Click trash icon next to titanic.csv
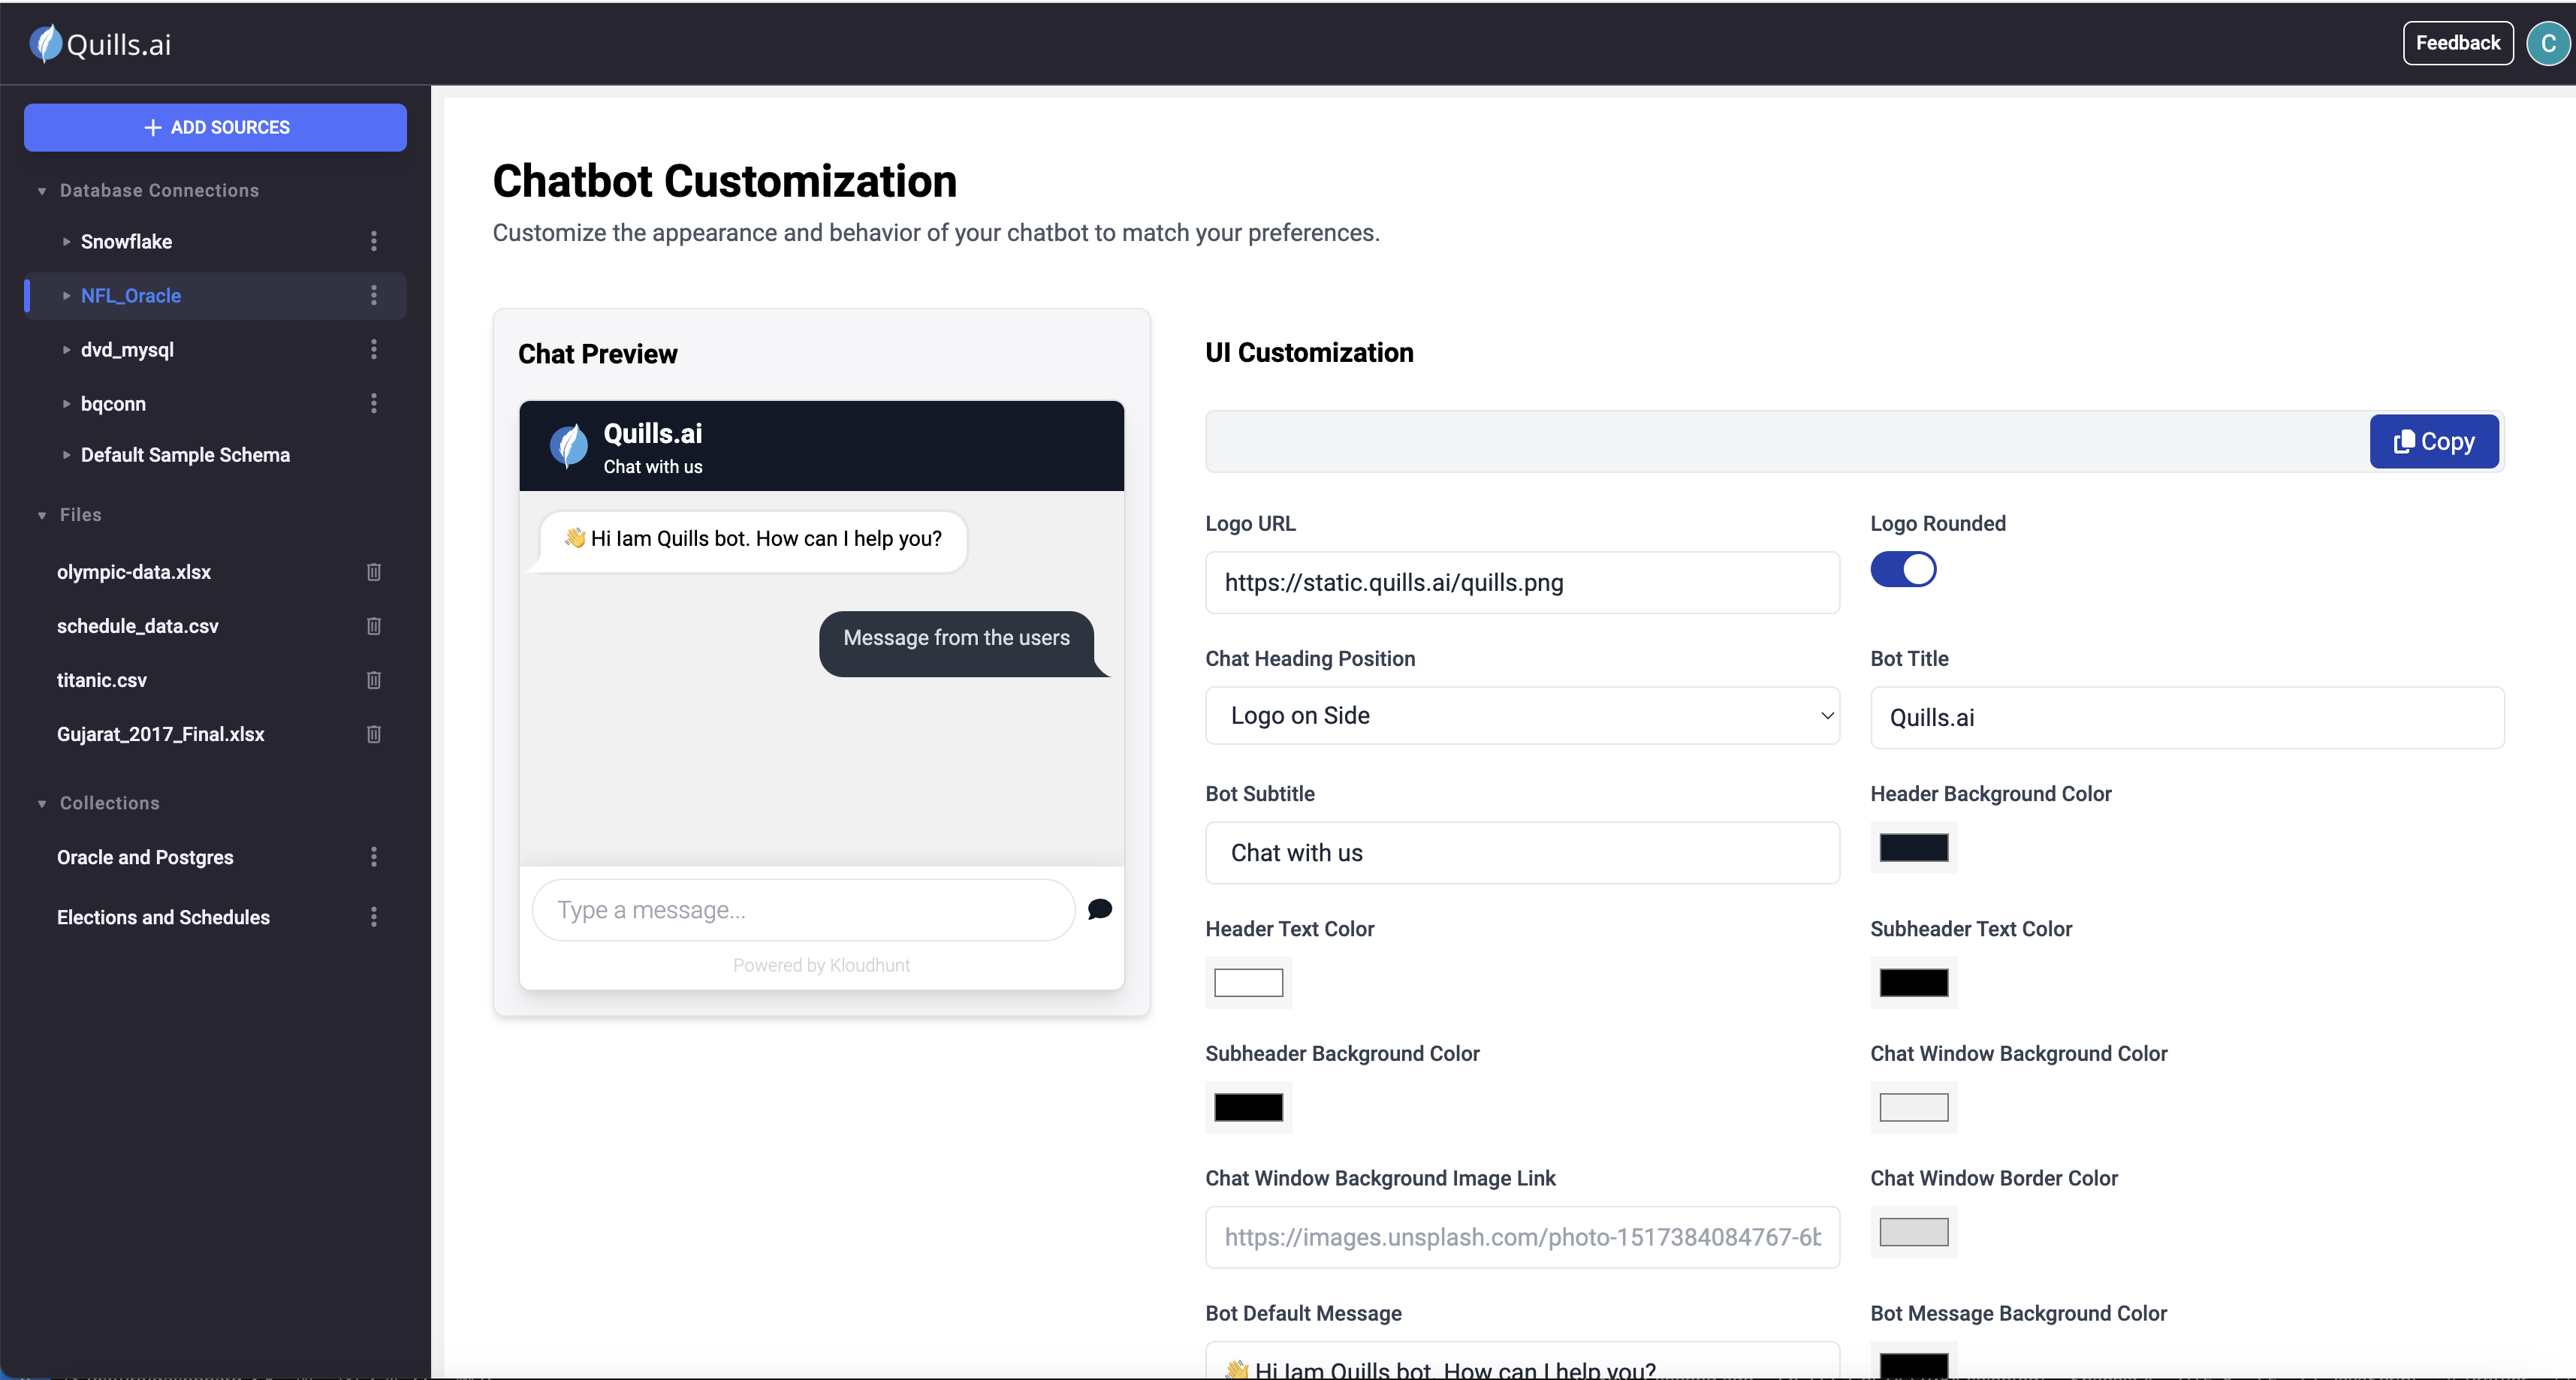 pyautogui.click(x=374, y=680)
